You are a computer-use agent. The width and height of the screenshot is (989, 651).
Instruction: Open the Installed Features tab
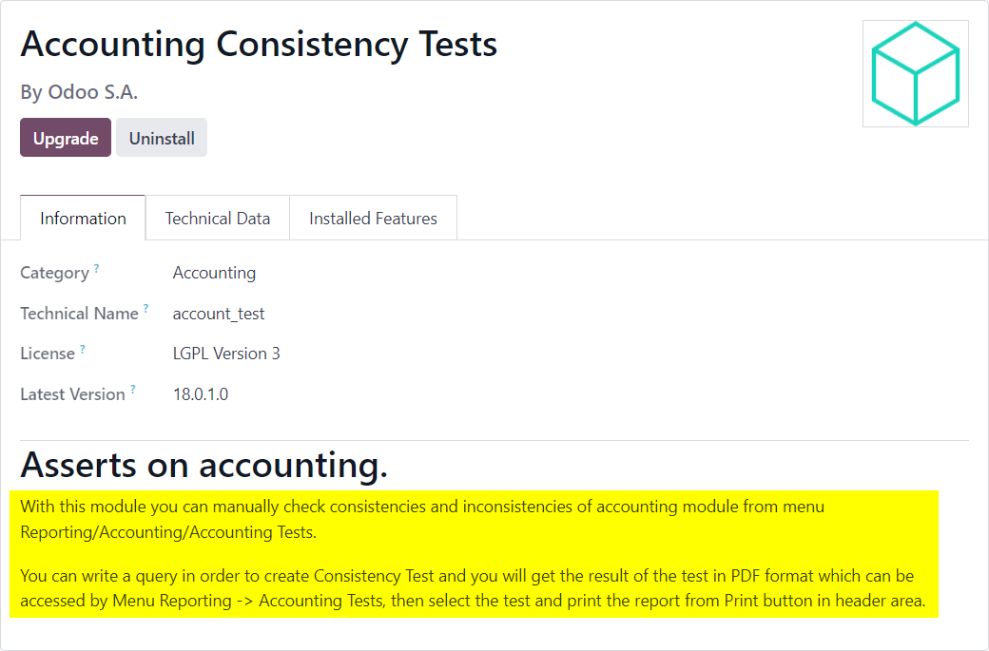pos(373,218)
